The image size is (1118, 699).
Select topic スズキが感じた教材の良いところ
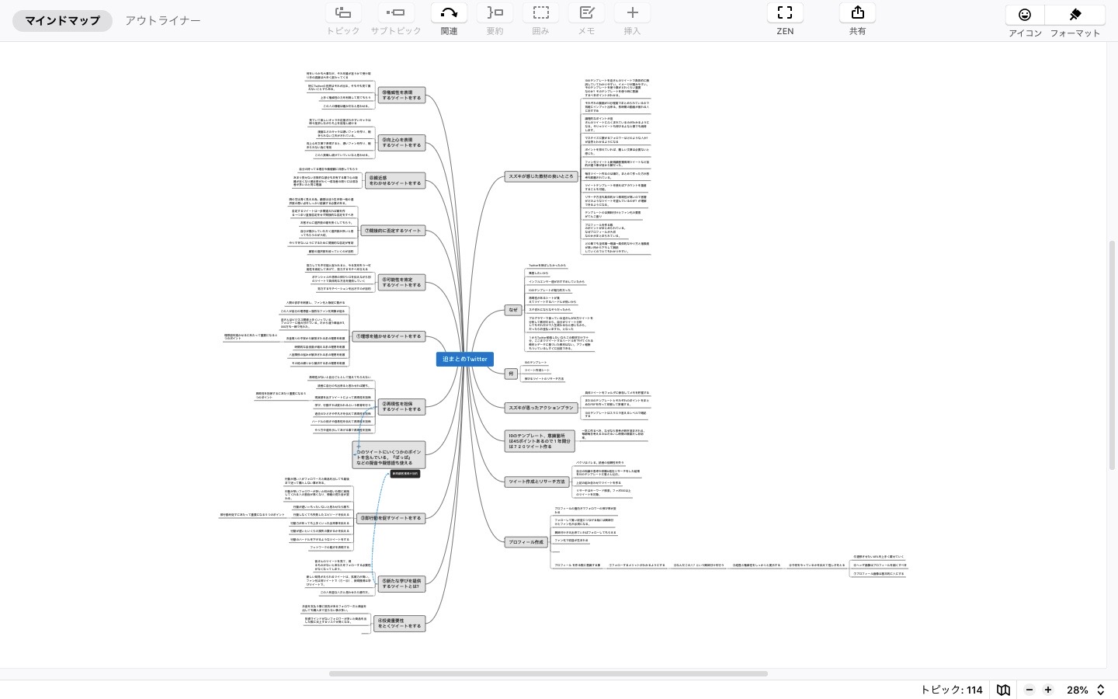541,176
